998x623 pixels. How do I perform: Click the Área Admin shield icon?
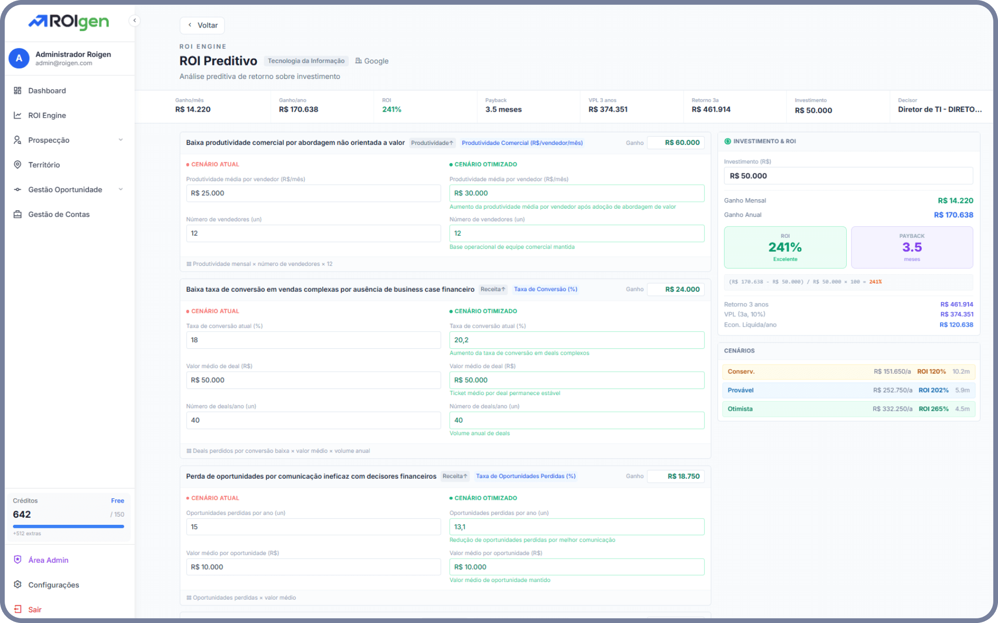[18, 560]
